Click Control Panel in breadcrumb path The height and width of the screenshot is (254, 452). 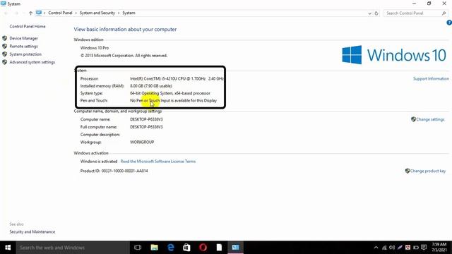pyautogui.click(x=60, y=13)
